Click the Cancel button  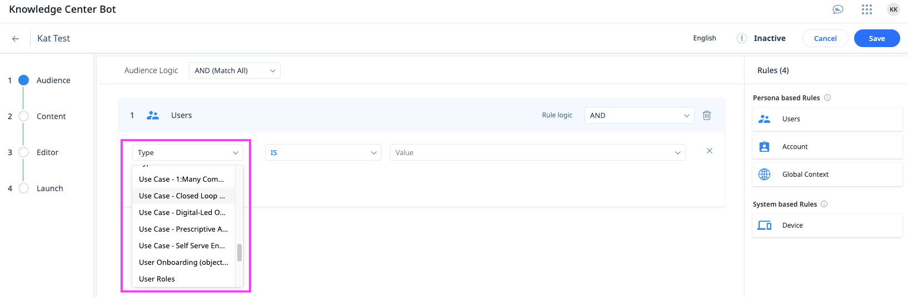825,38
